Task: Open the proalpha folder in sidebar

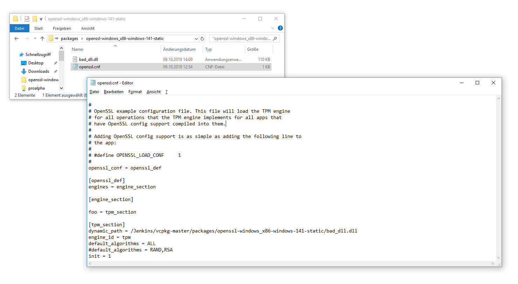Action: pos(36,88)
